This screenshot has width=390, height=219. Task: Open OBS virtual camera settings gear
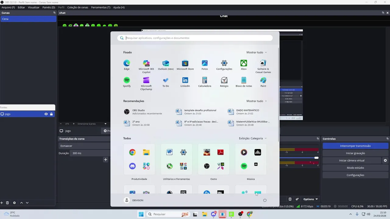pos(385,160)
